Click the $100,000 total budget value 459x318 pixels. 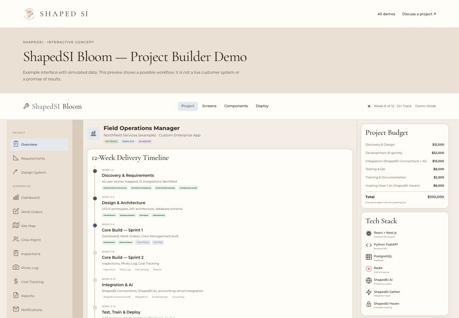point(436,197)
